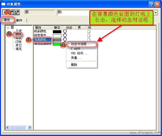This screenshot has height=136, width=162.
Task: Choose VBS 动作... from the context menu
Action: point(79,53)
